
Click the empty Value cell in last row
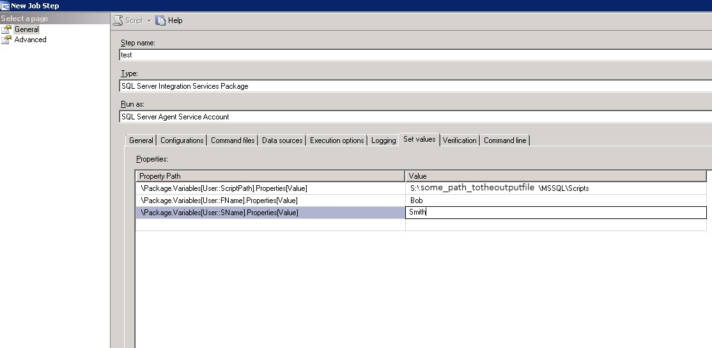pos(556,225)
